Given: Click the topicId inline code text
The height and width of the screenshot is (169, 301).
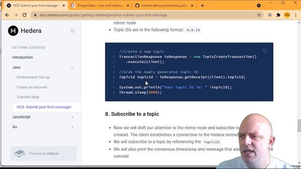Looking at the screenshot, I should [212, 142].
